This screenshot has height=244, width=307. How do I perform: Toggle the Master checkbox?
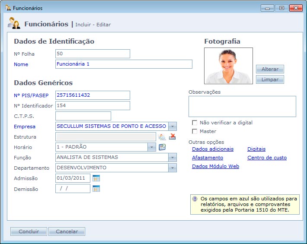pyautogui.click(x=195, y=131)
